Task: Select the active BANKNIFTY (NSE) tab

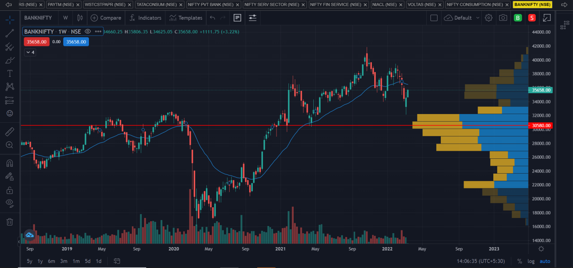Action: click(532, 5)
